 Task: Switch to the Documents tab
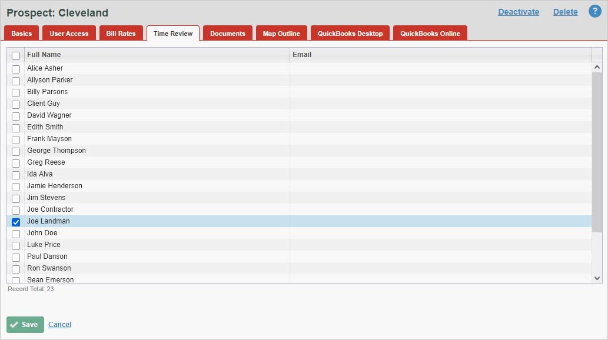(227, 34)
